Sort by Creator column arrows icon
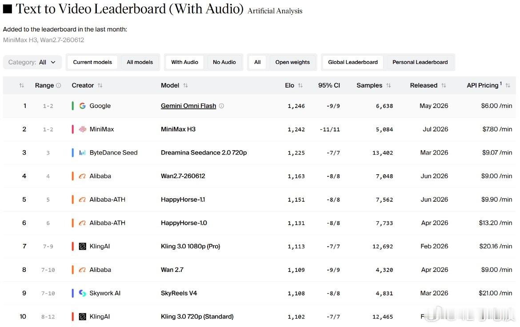This screenshot has height=327, width=520. (x=100, y=86)
